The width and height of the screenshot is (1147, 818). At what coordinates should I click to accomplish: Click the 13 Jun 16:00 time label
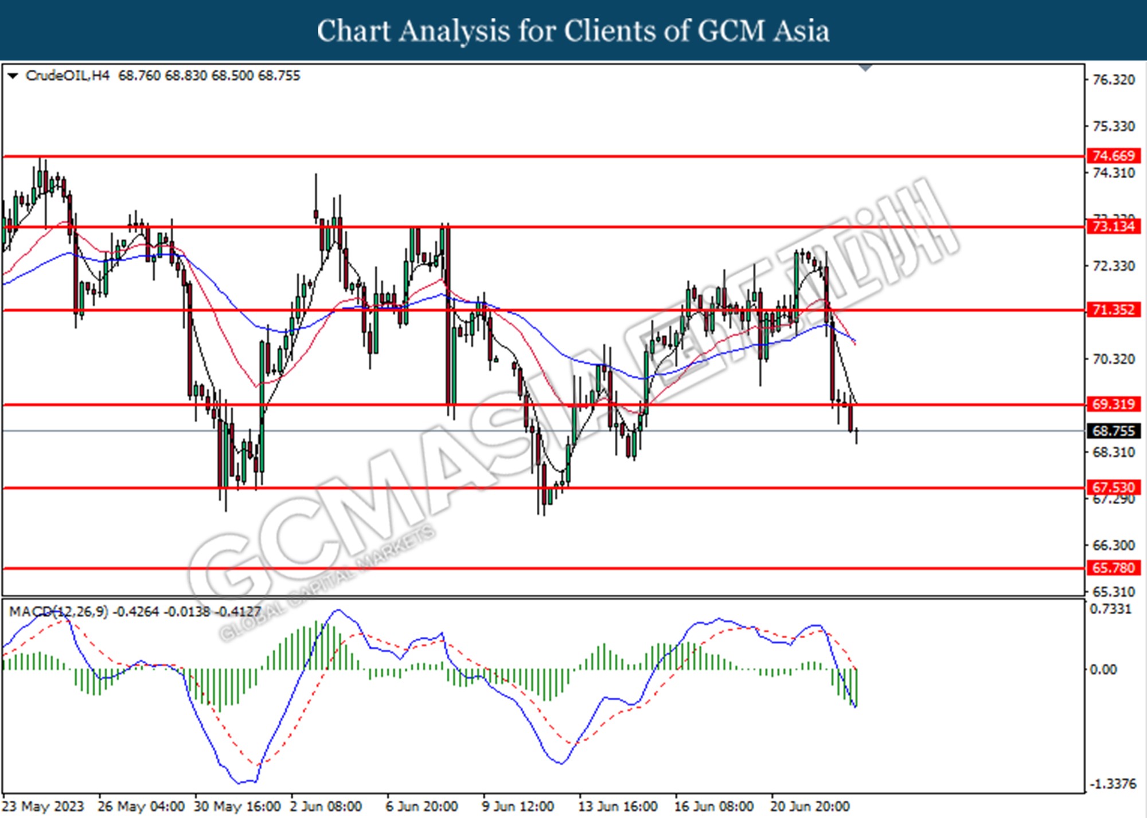coord(618,807)
